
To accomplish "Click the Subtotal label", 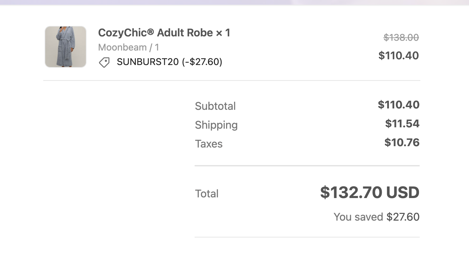I will 215,106.
